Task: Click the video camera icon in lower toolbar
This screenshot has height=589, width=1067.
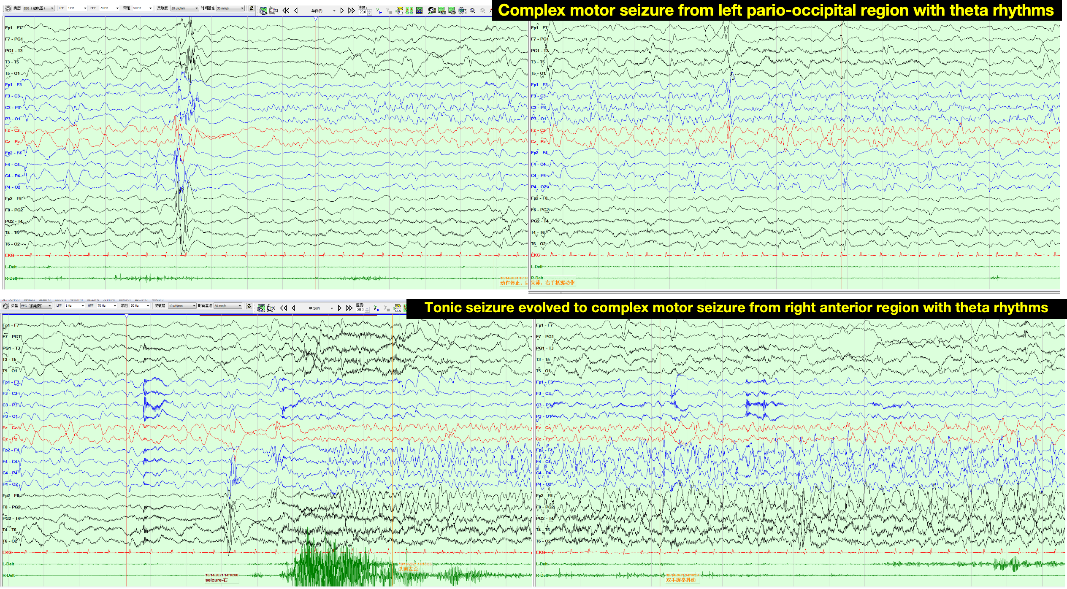Action: click(271, 308)
